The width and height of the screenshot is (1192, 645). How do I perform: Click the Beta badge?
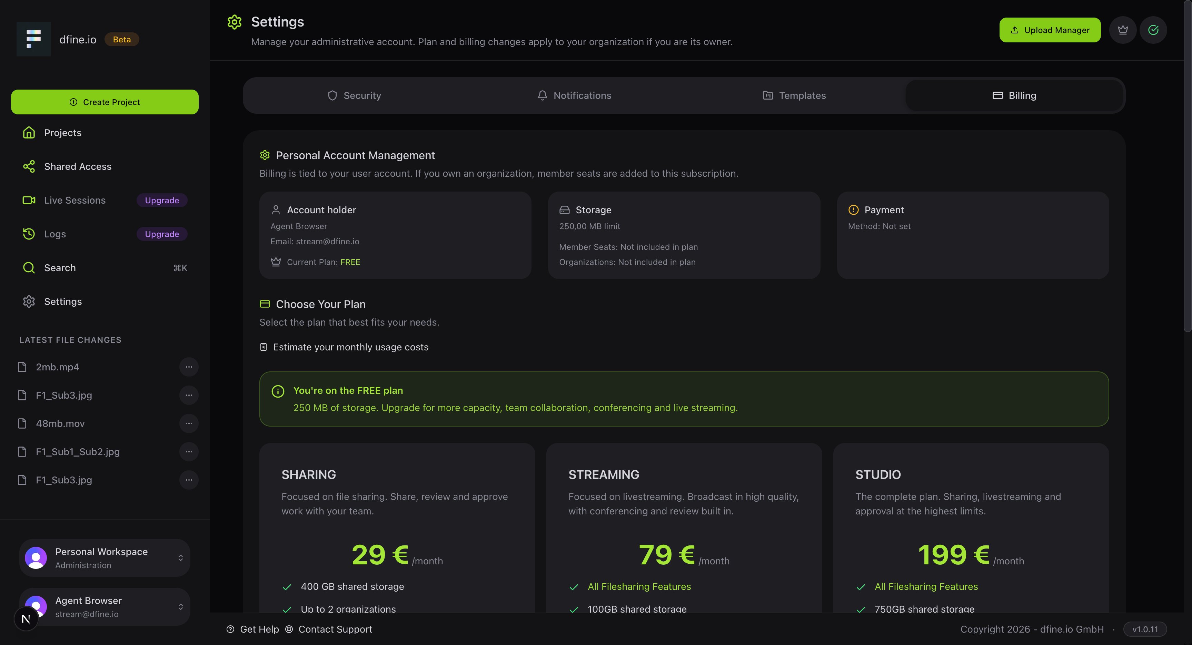coord(122,39)
